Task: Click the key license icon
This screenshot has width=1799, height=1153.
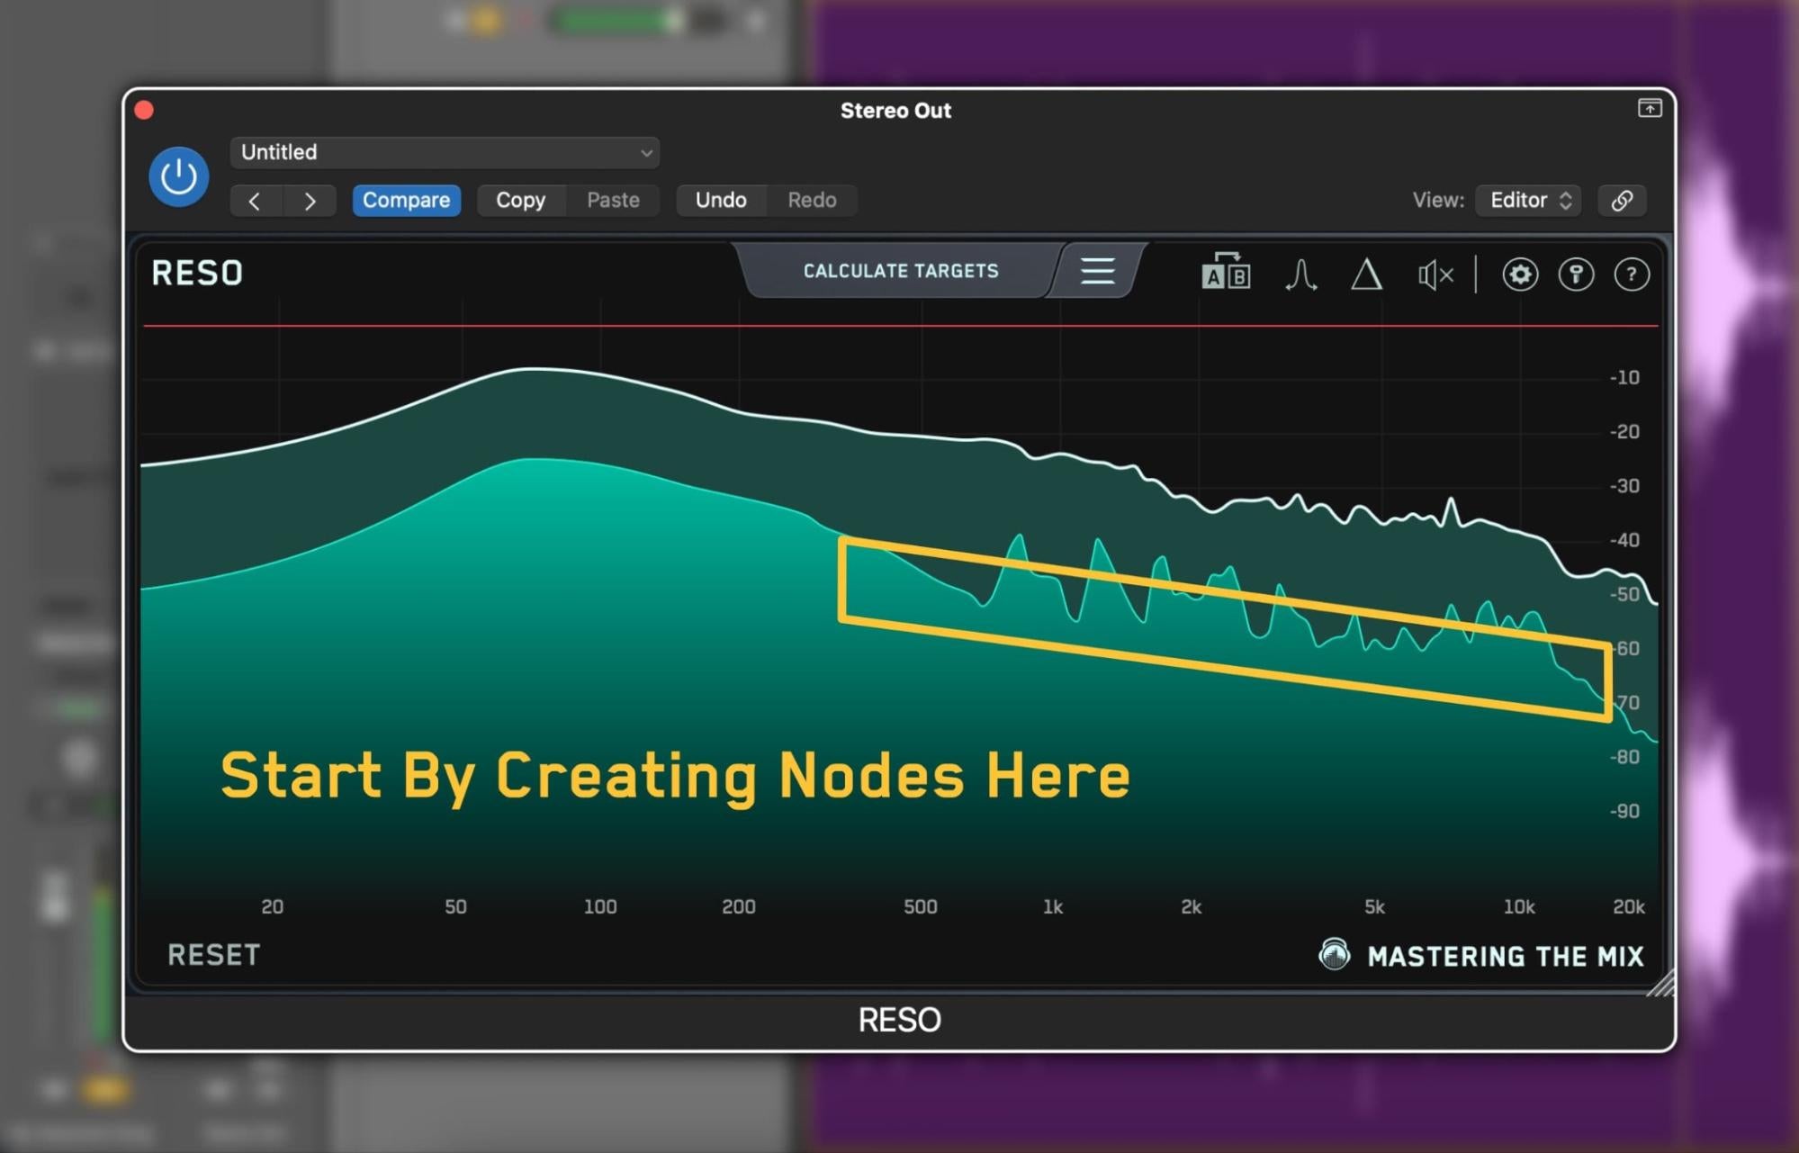Action: (1576, 275)
